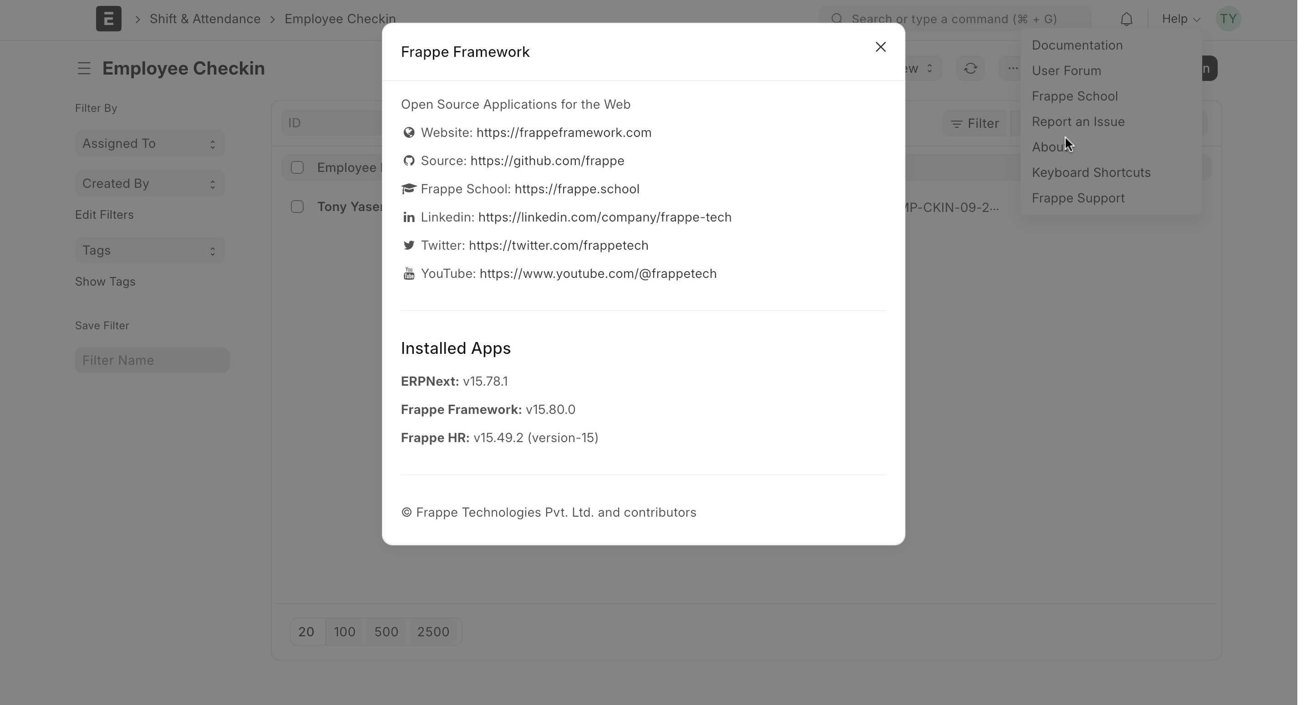1311x705 pixels.
Task: Click the Filter Name input field
Action: (152, 360)
